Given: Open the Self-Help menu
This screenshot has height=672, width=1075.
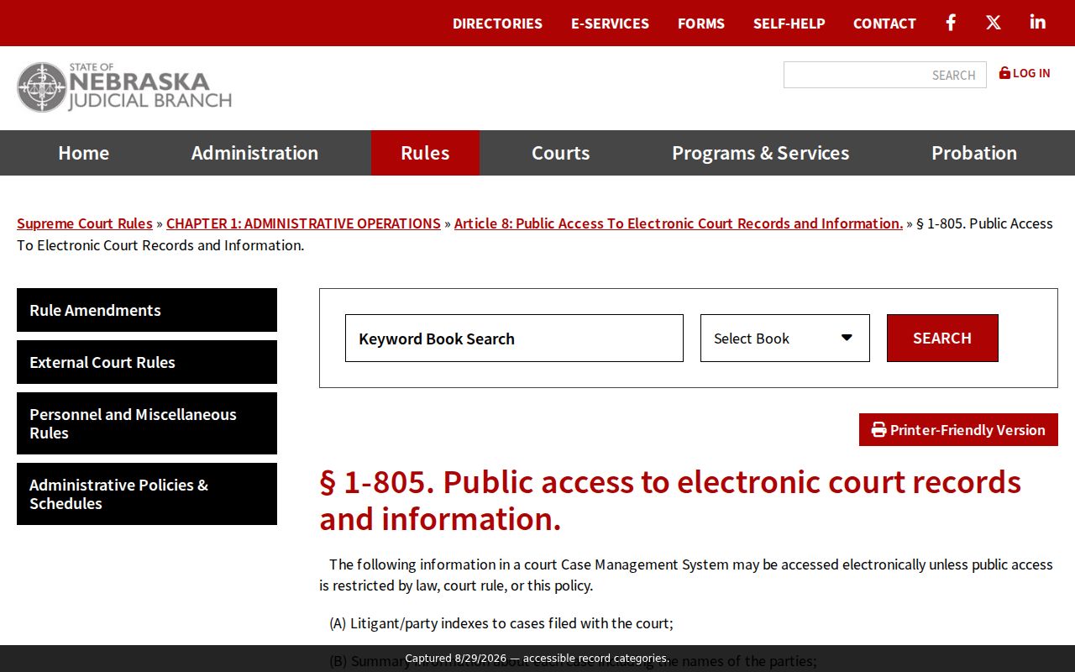Looking at the screenshot, I should 789,24.
